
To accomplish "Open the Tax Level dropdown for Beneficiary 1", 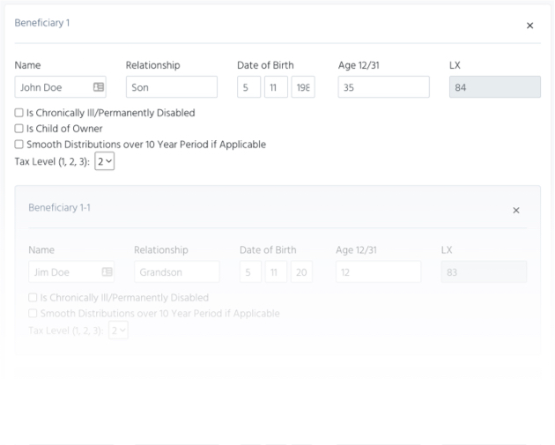I will tap(105, 160).
